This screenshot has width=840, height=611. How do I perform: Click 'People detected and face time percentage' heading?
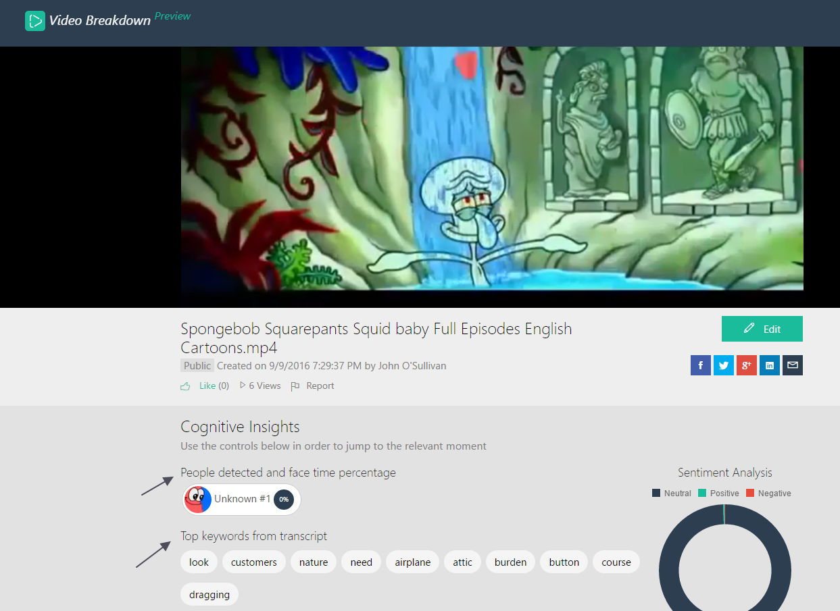pos(288,473)
